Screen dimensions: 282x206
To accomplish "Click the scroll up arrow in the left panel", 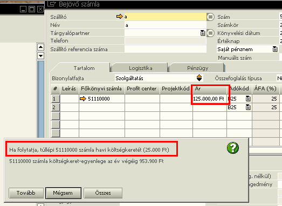I will [40, 47].
